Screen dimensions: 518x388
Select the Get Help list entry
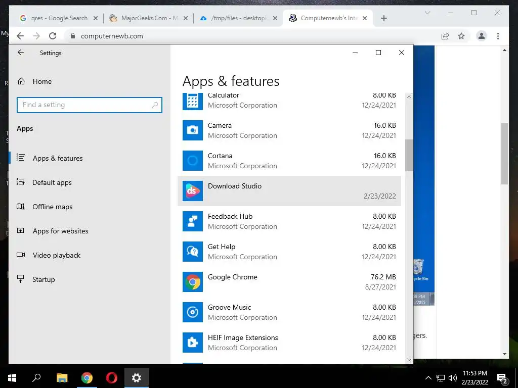[x=289, y=252]
